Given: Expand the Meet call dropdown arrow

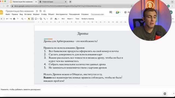Looking at the screenshot, I should point(120,12).
